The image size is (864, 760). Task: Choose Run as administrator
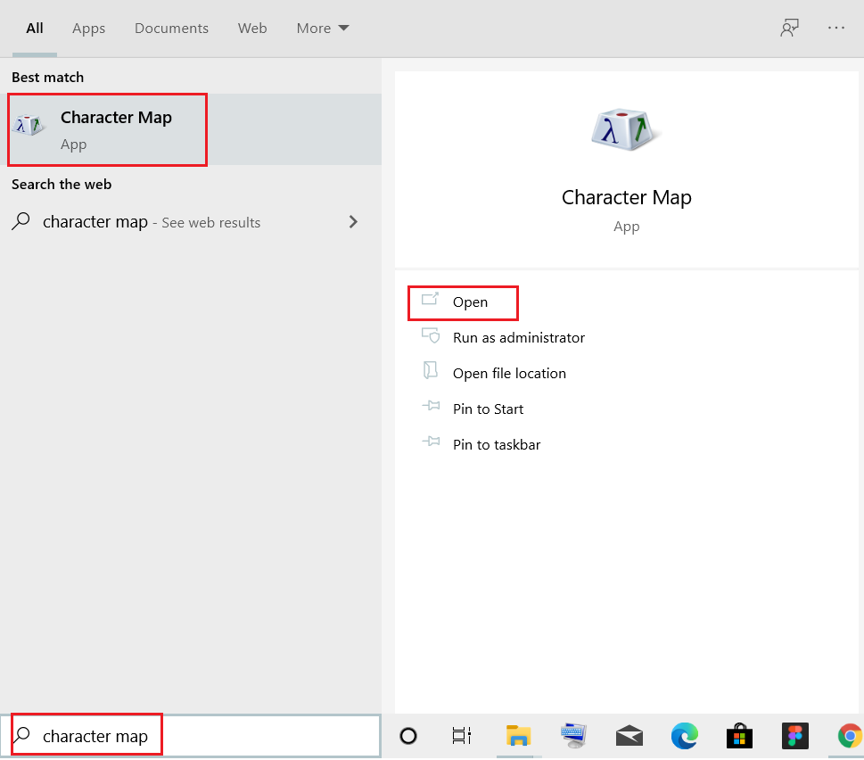click(518, 338)
